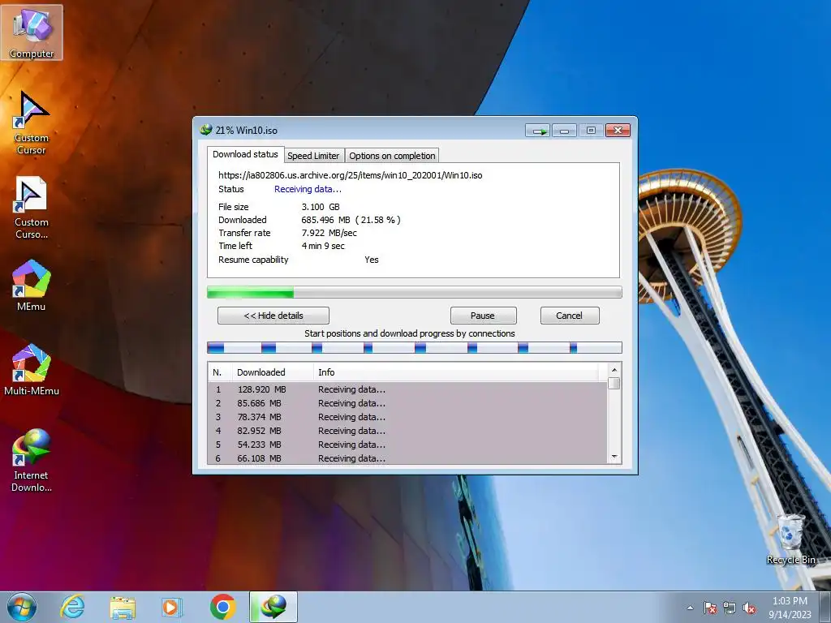The width and height of the screenshot is (831, 623).
Task: Select connection row 5 with 54.233 MB
Action: 407,445
